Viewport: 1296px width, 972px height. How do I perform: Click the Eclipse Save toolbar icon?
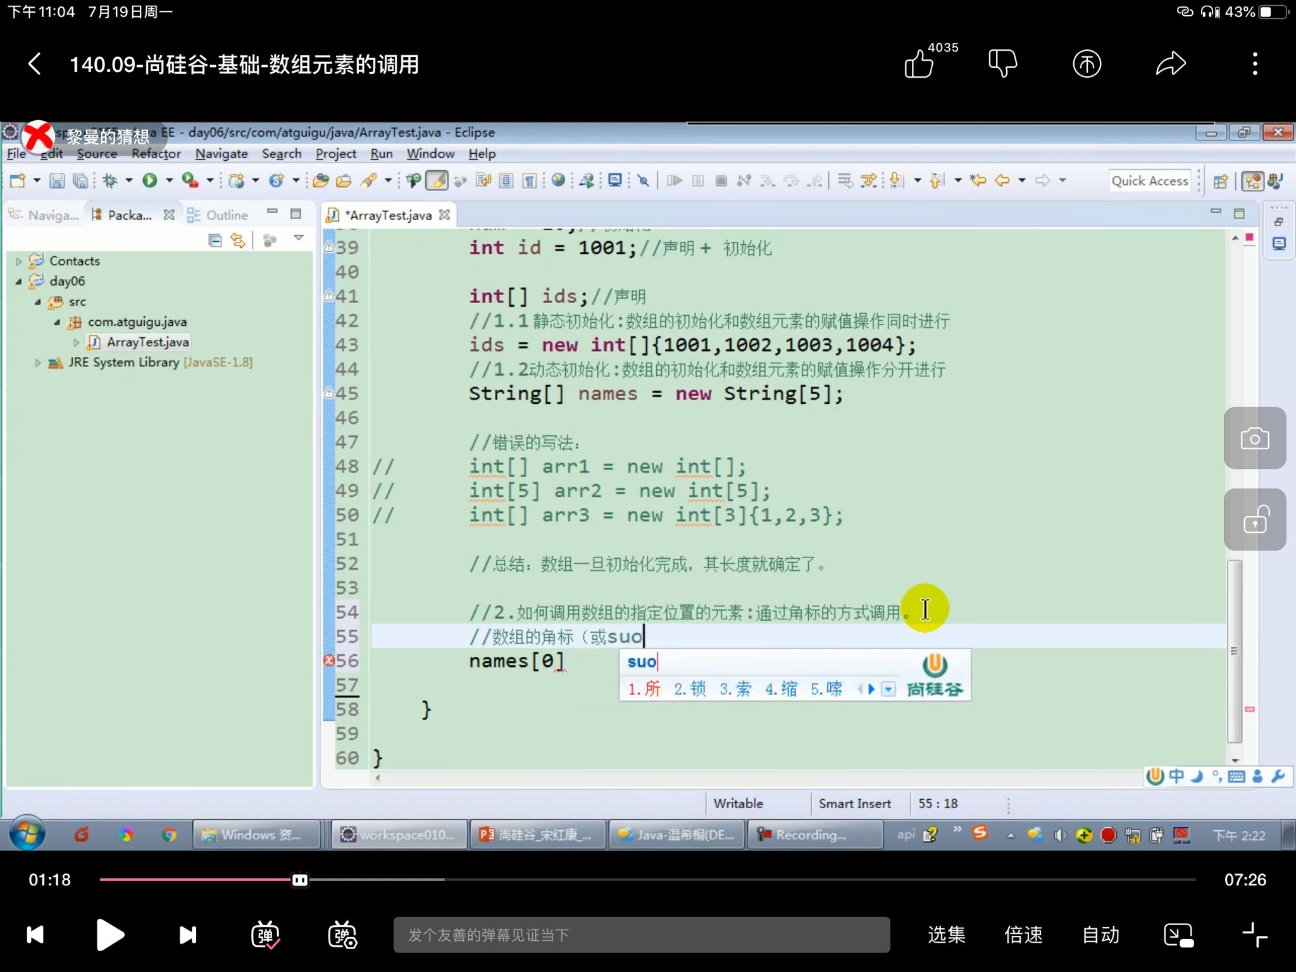pyautogui.click(x=57, y=181)
